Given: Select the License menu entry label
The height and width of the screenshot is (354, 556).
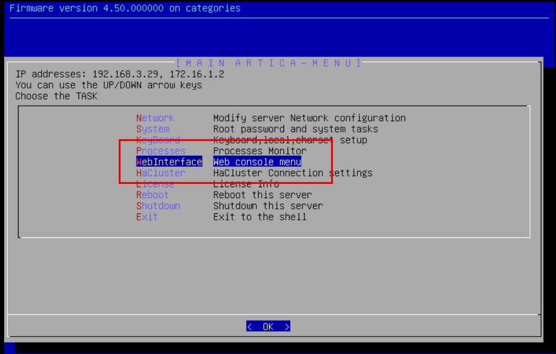Looking at the screenshot, I should (155, 184).
